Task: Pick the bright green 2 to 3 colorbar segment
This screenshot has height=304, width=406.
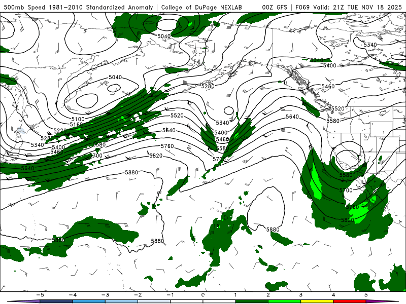Action: (285, 301)
